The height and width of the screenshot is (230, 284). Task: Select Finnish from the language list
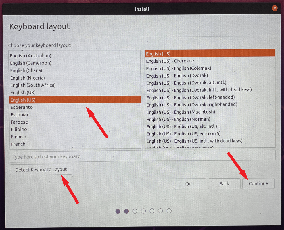[x=75, y=137]
